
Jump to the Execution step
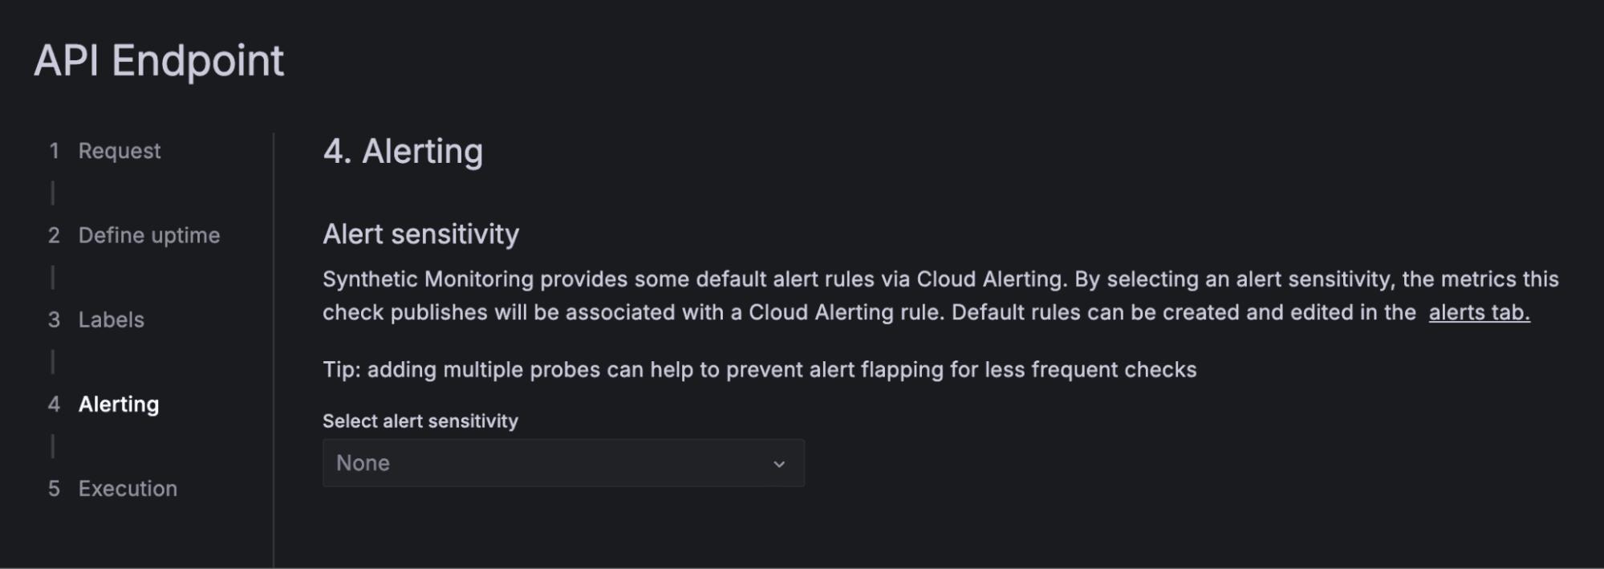[x=127, y=488]
